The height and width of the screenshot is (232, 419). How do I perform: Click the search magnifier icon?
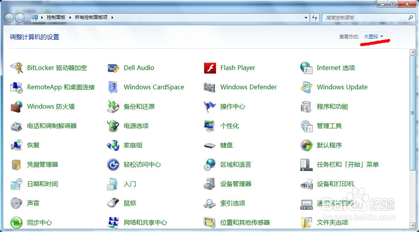click(x=411, y=18)
